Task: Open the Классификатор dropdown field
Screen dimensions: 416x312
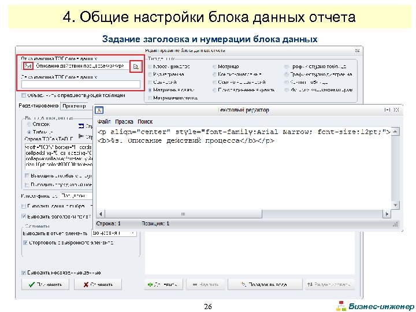Action: tap(76, 196)
